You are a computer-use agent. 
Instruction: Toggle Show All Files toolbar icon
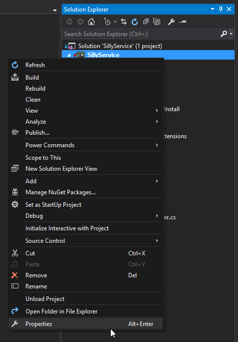157,22
